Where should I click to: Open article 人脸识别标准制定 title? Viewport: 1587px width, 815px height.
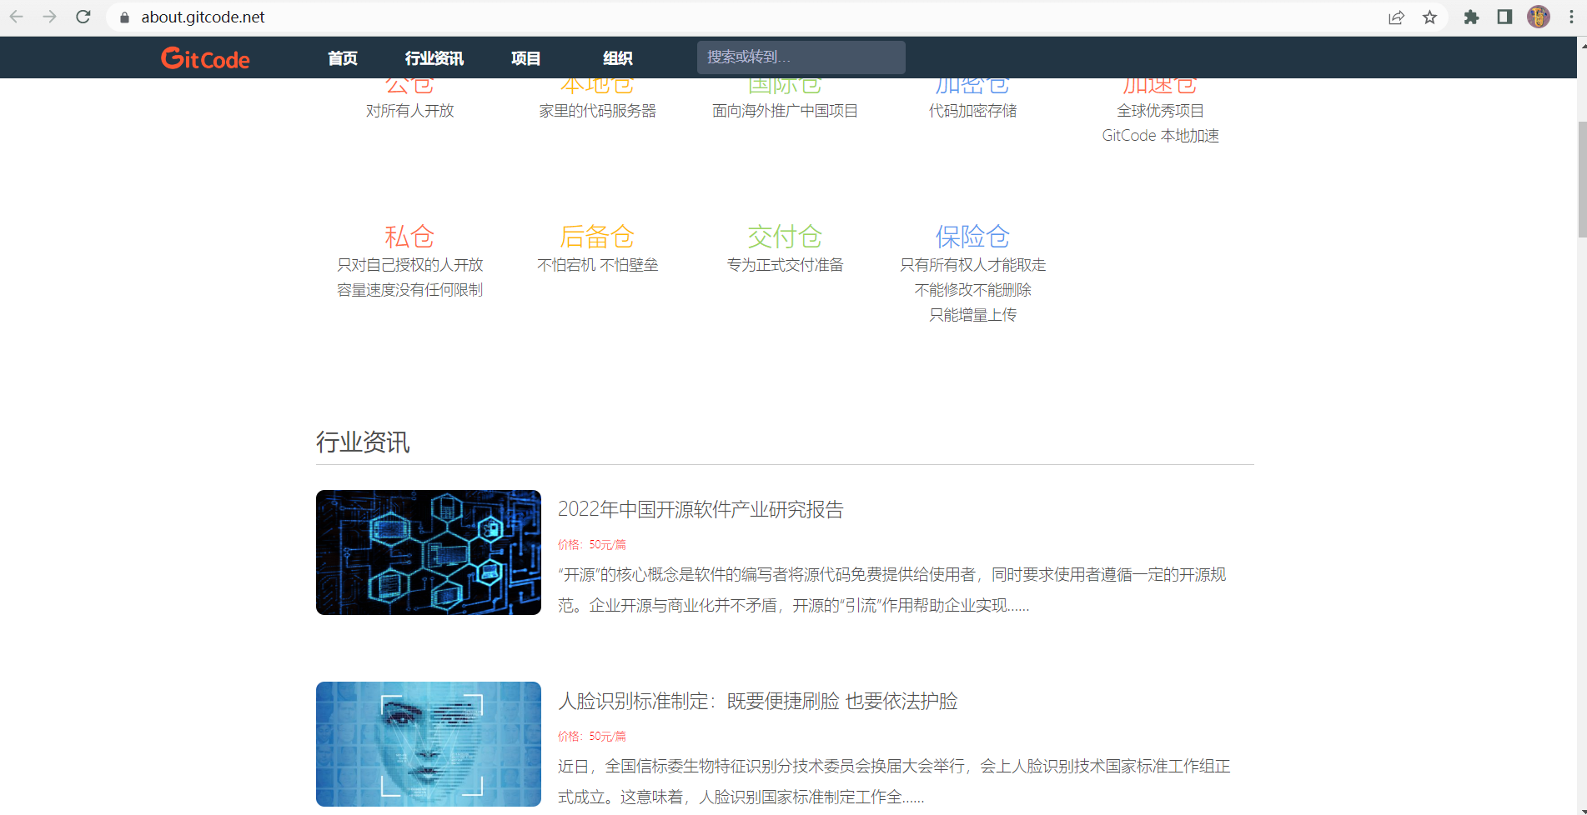tap(757, 701)
